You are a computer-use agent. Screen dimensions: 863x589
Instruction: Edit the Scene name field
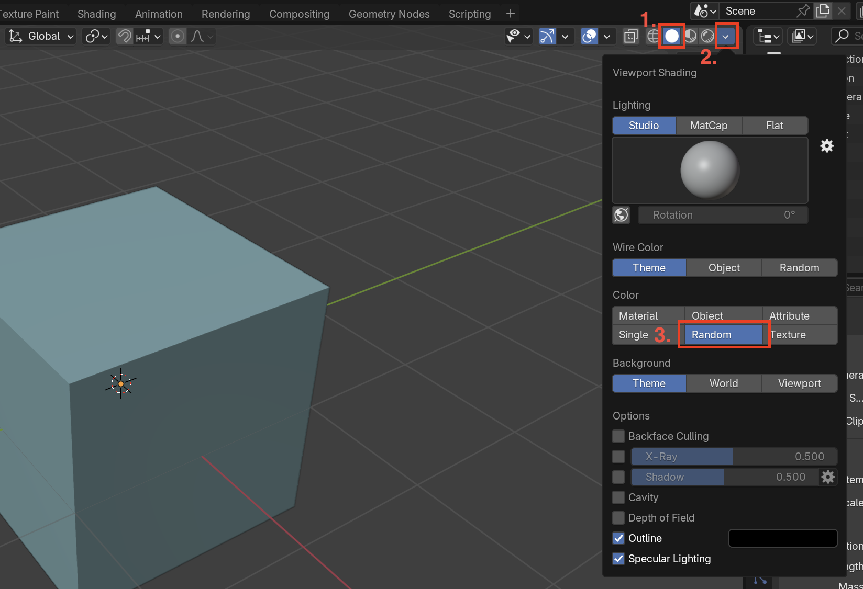tap(757, 11)
